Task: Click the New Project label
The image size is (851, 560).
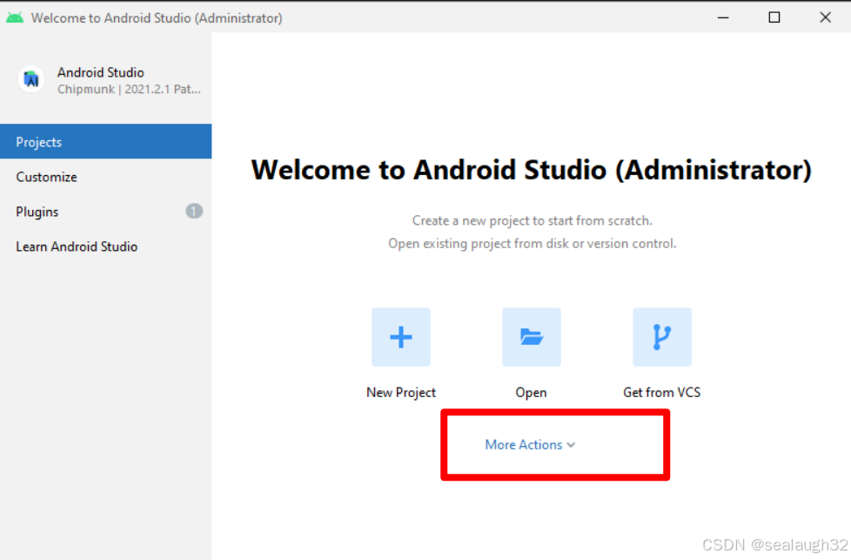Action: (401, 392)
